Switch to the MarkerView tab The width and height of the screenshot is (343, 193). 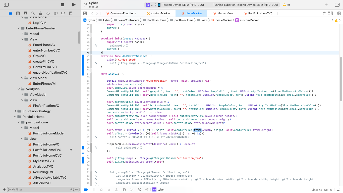coord(223,13)
